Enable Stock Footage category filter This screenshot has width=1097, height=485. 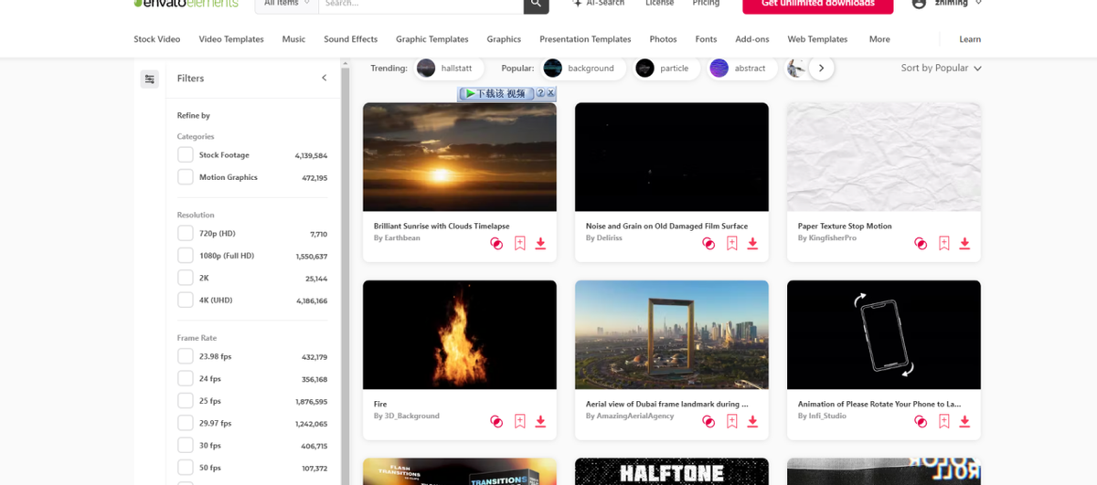pos(186,155)
